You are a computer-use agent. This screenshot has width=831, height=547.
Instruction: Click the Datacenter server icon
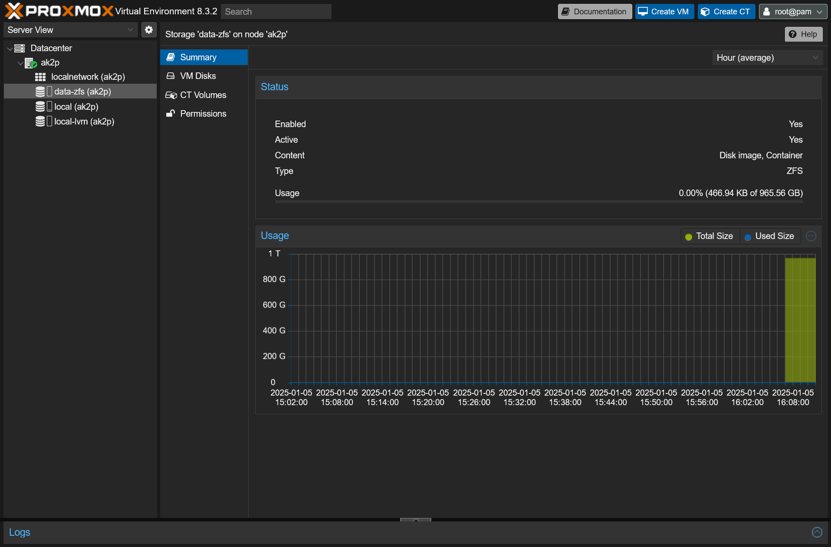point(20,48)
